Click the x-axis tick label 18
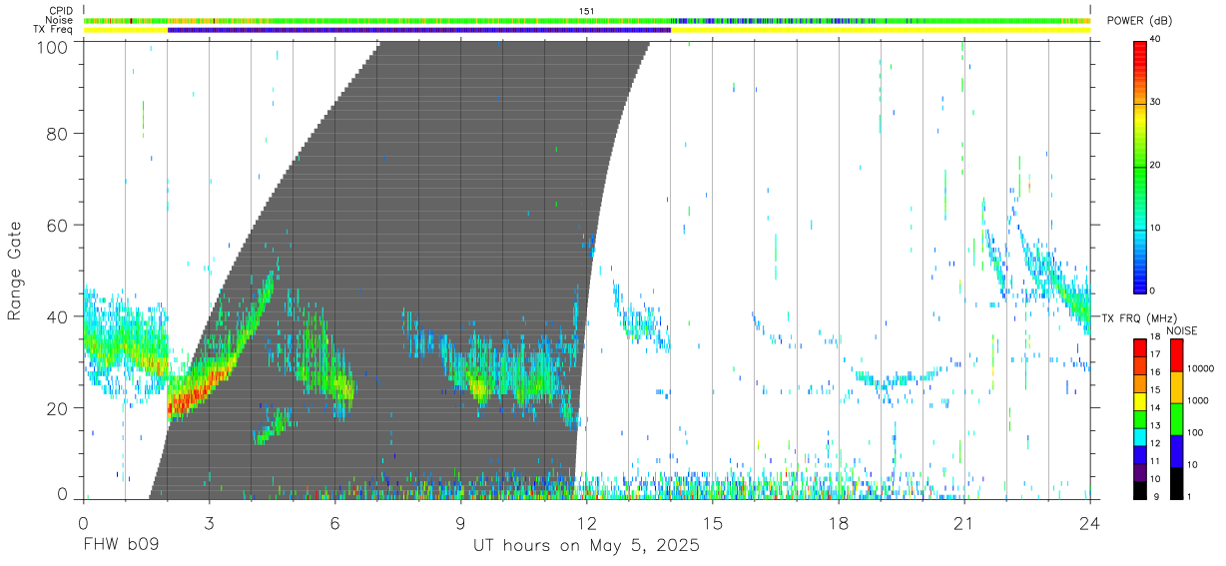 point(839,522)
